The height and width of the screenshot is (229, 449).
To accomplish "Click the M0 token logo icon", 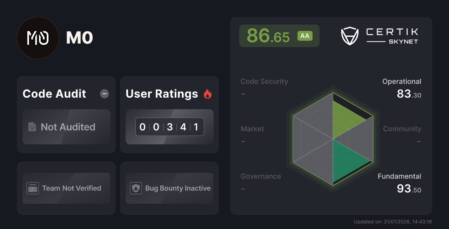I will click(x=38, y=38).
